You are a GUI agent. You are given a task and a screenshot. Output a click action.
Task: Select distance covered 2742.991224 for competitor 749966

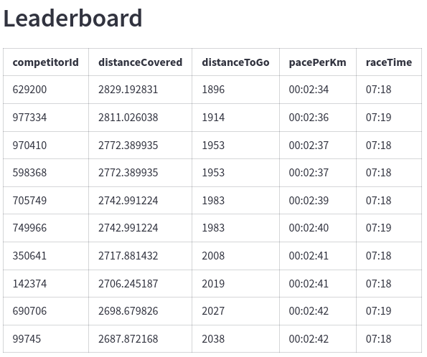[128, 228]
